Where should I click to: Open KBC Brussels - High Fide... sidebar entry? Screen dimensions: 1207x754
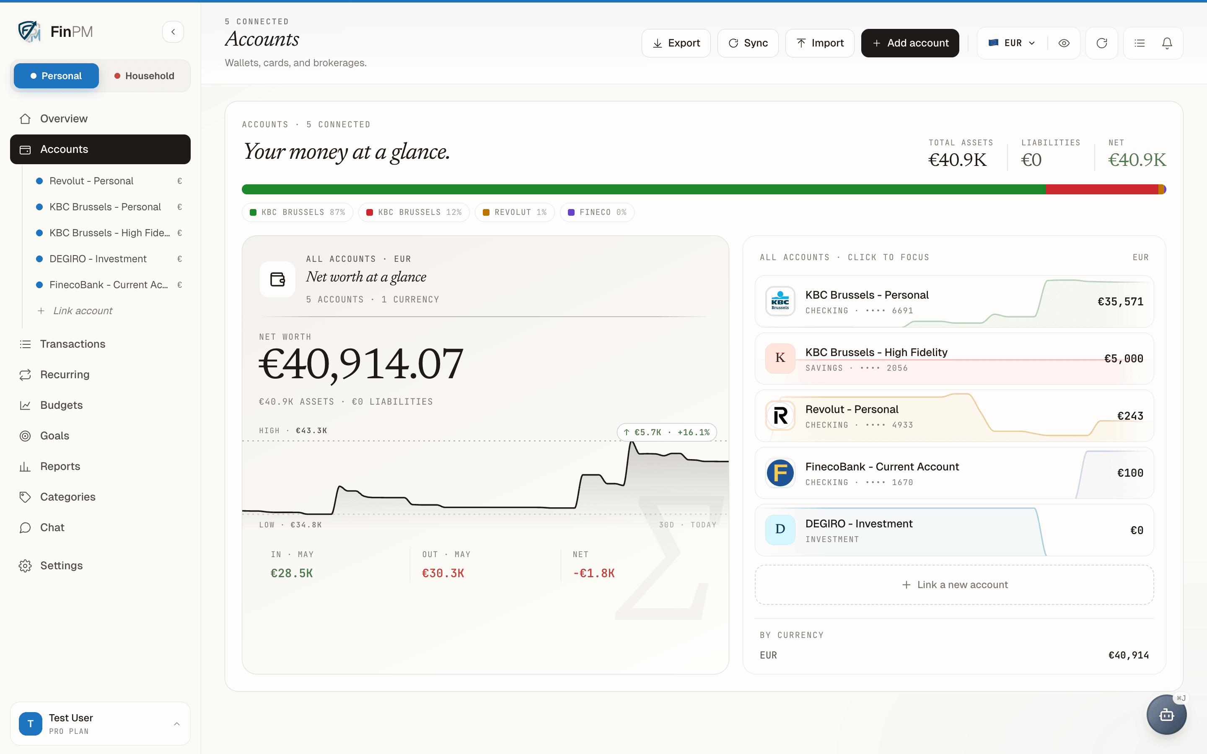[x=109, y=233]
